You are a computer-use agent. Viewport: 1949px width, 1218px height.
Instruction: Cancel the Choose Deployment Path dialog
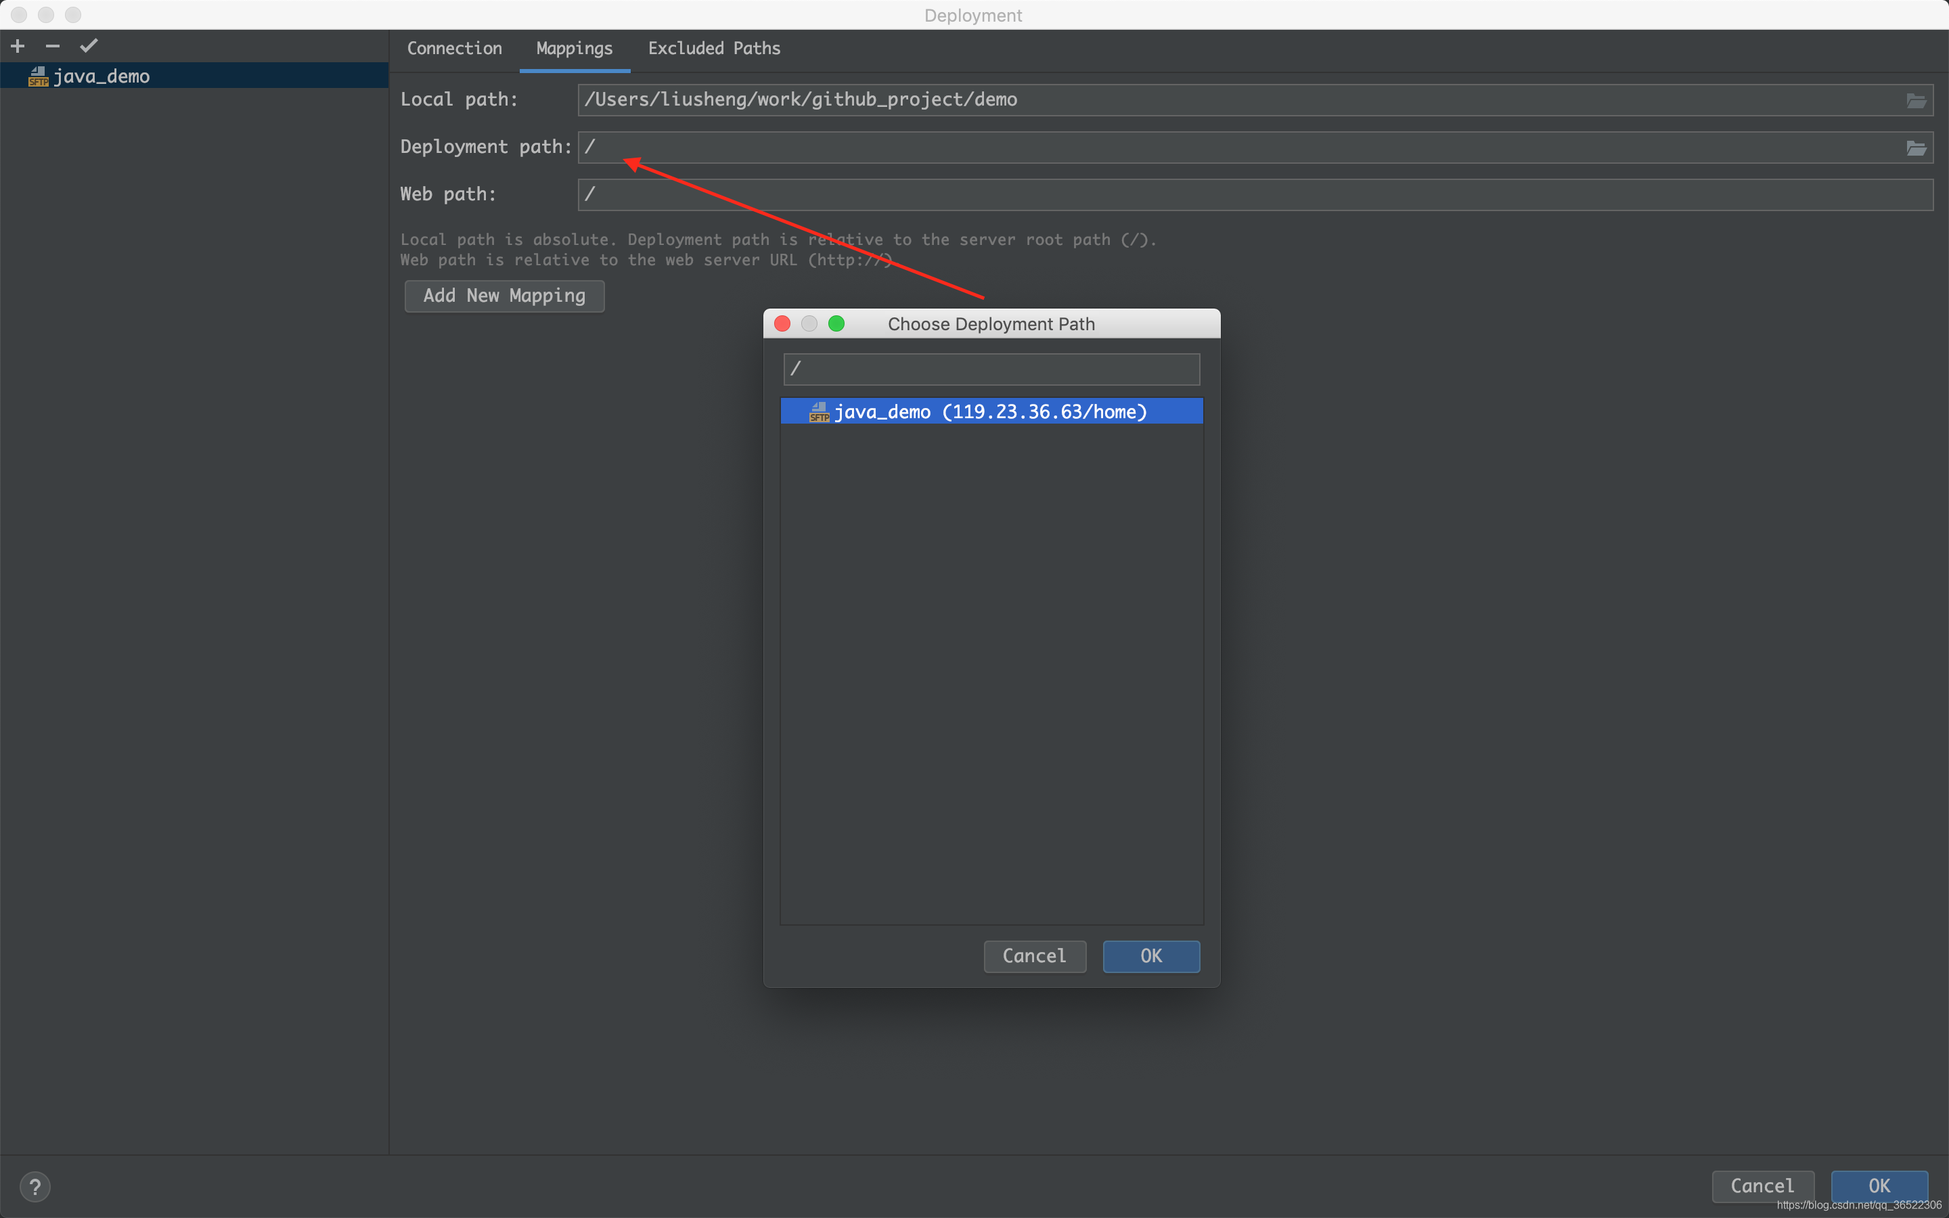coord(1034,956)
